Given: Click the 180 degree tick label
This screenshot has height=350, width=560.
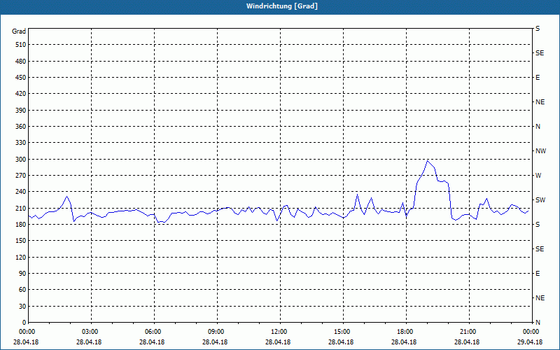Looking at the screenshot, I should [21, 225].
